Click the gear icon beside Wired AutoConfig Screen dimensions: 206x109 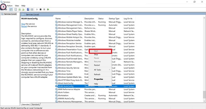click(57, 83)
